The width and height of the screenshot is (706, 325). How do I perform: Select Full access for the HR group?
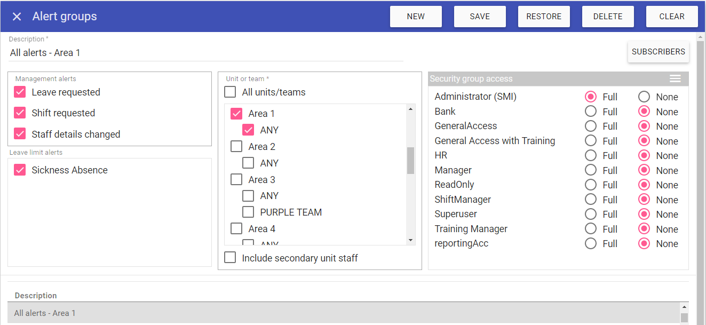(x=591, y=156)
